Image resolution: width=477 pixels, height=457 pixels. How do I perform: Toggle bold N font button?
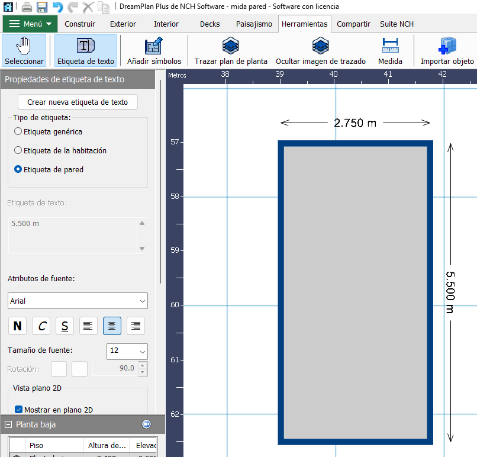pos(18,326)
